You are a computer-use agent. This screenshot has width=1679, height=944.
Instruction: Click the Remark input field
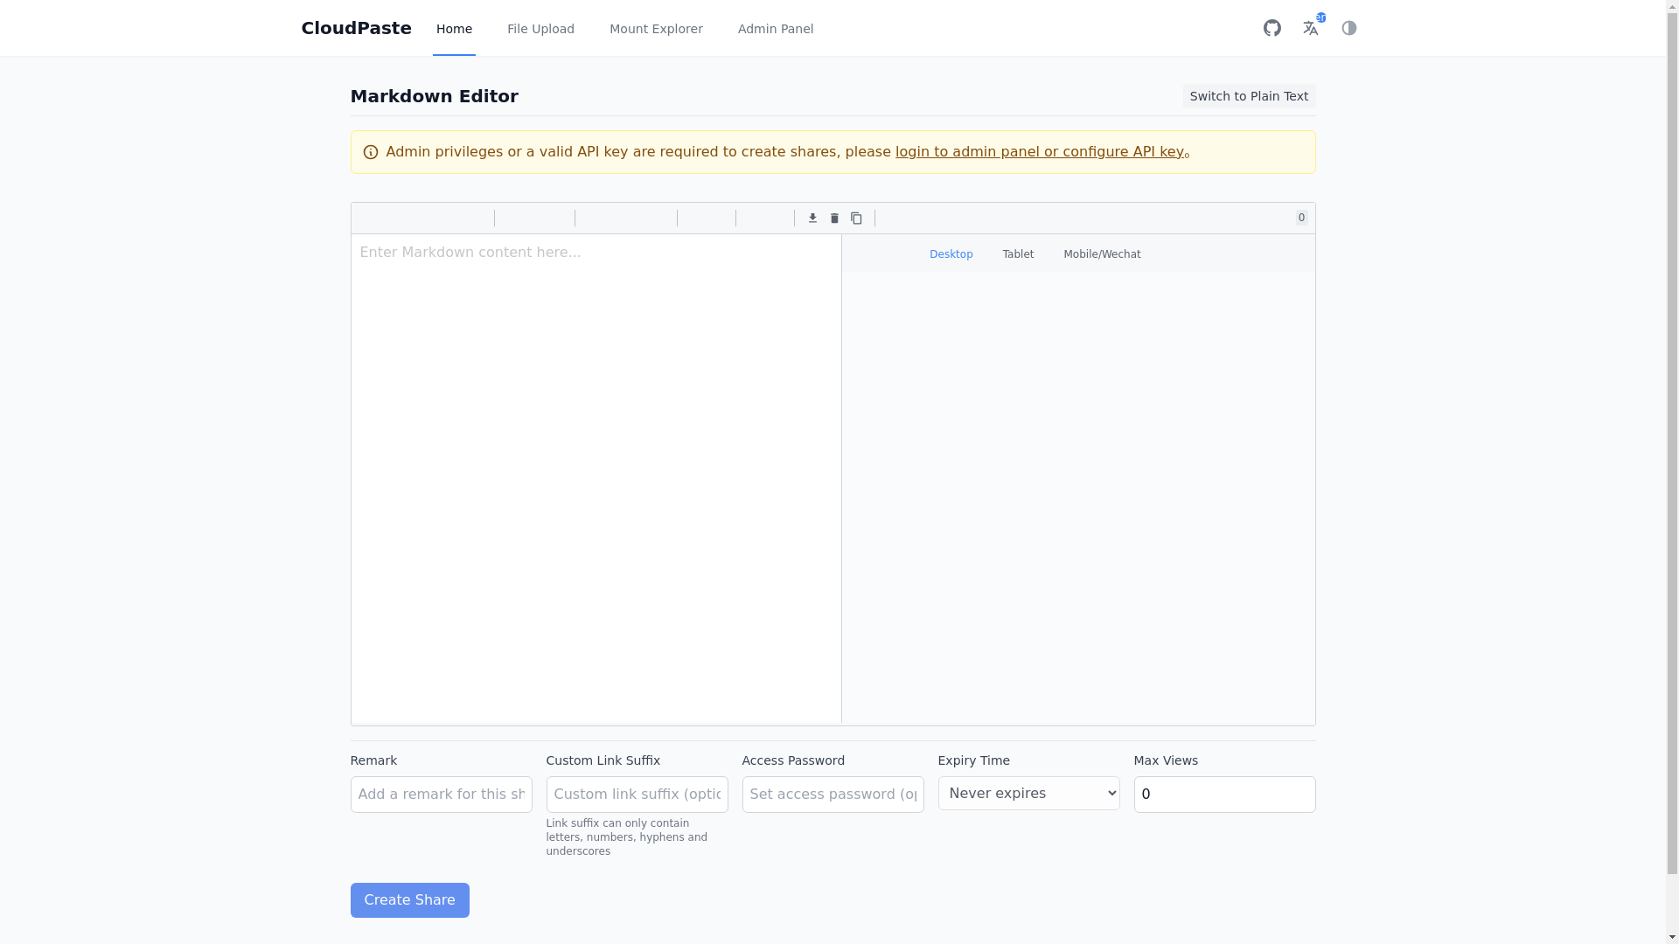(441, 795)
